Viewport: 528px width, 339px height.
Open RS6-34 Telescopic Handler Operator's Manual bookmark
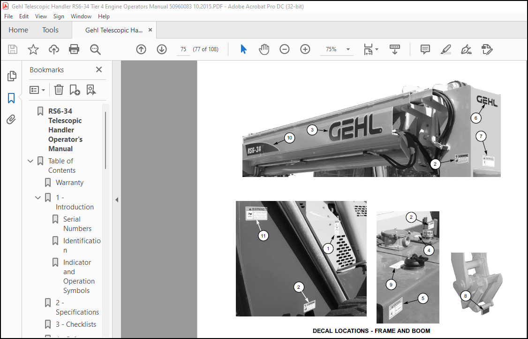65,130
